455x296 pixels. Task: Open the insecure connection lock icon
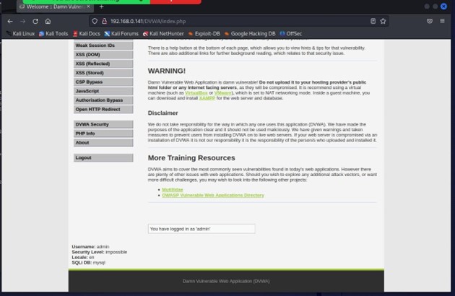coord(104,21)
